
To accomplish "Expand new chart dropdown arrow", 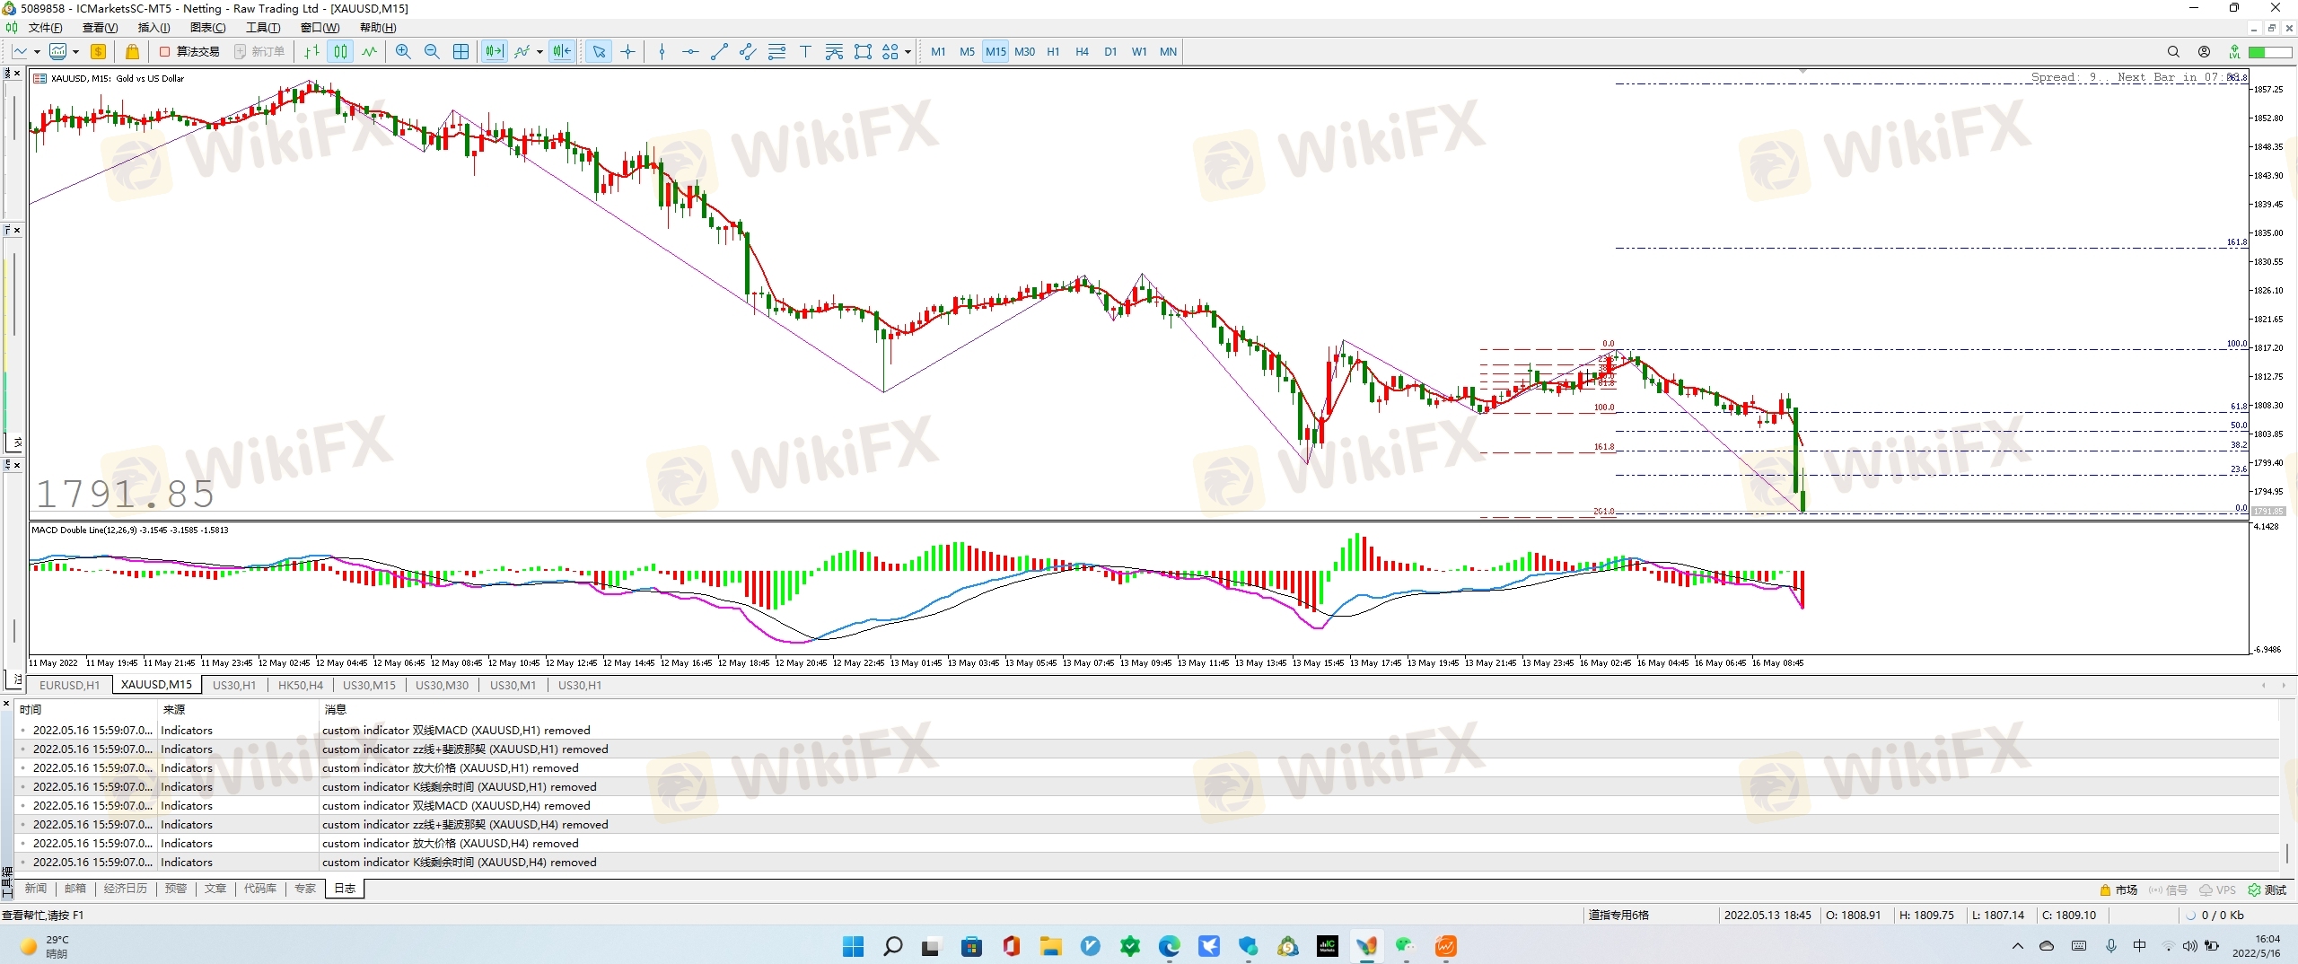I will 37,52.
